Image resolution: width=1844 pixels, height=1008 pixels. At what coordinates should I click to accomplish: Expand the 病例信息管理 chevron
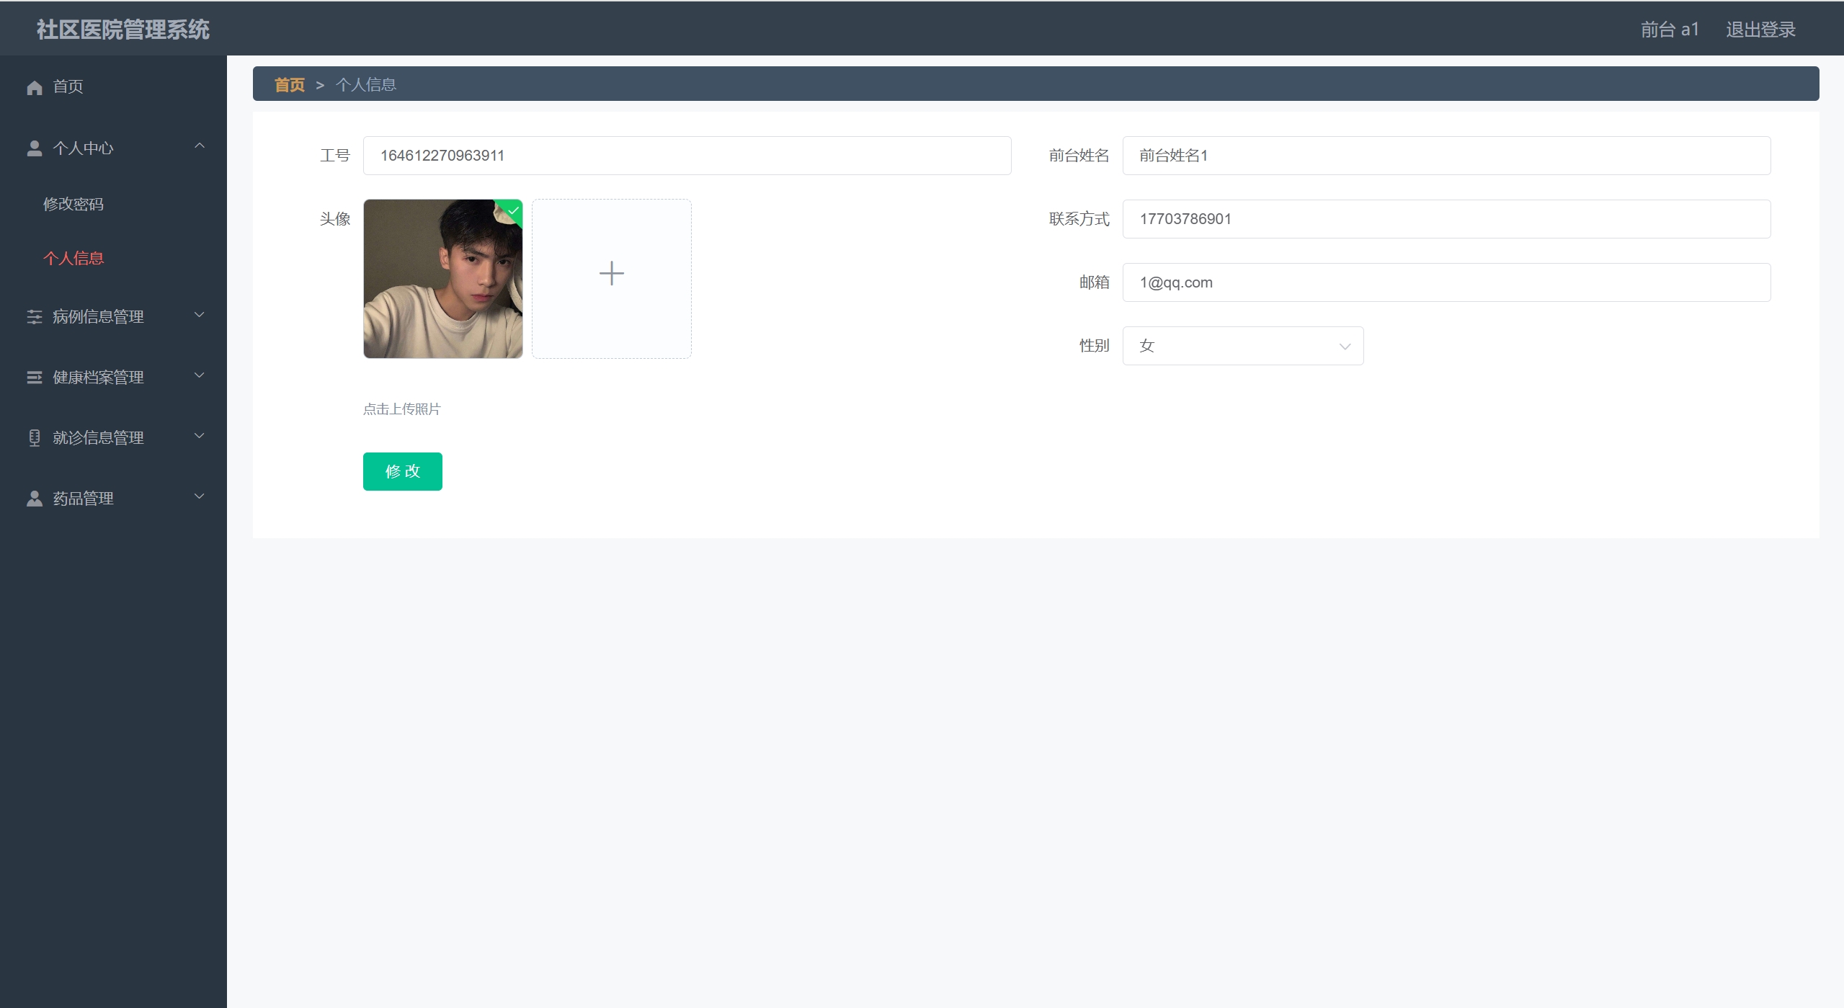(200, 315)
